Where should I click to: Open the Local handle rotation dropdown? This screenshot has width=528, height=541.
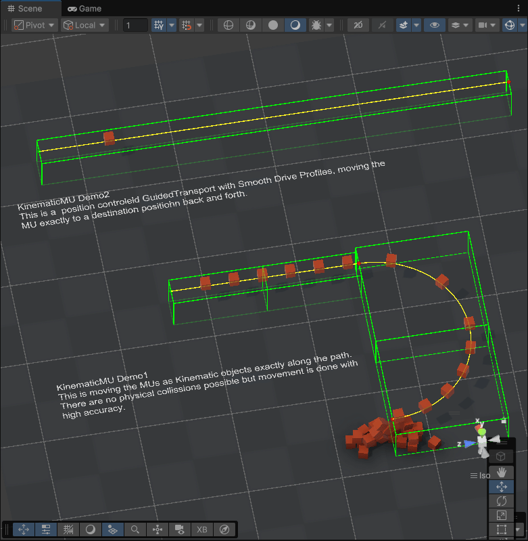(x=85, y=25)
